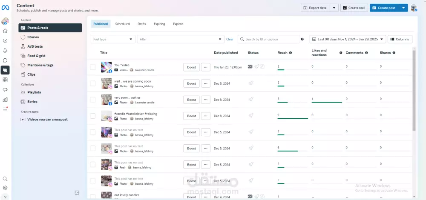This screenshot has height=200, width=426.
Task: Open the Drafts tab
Action: point(141,24)
